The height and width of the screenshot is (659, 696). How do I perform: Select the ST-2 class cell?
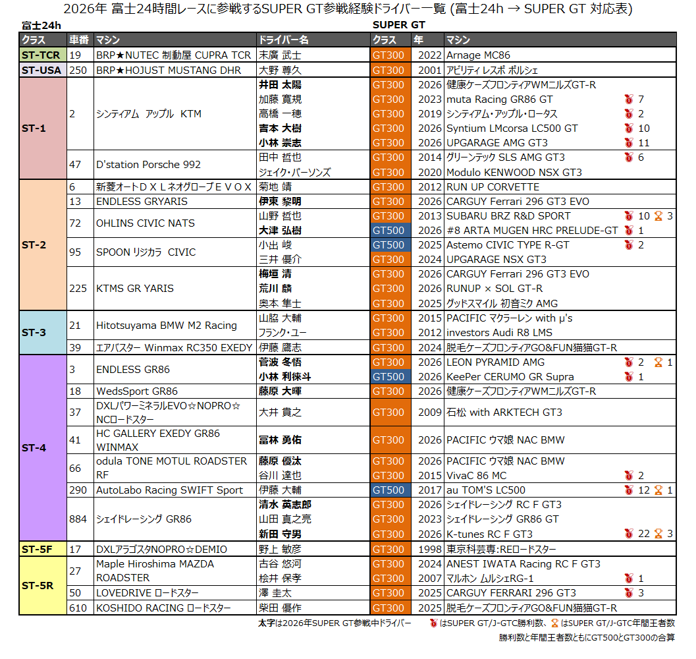point(43,245)
